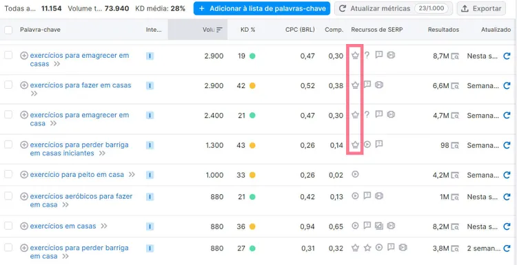Refresh metrics for 'exercício para peito em casa' row
The width and height of the screenshot is (517, 265).
(x=507, y=175)
